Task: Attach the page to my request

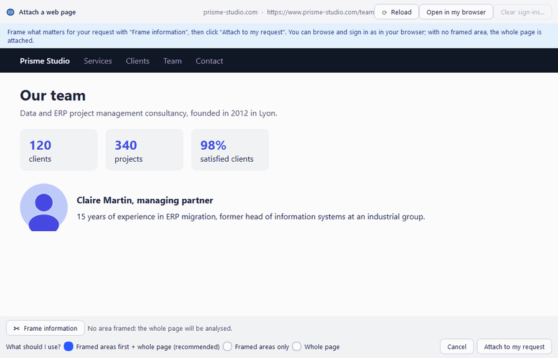Action: click(514, 347)
